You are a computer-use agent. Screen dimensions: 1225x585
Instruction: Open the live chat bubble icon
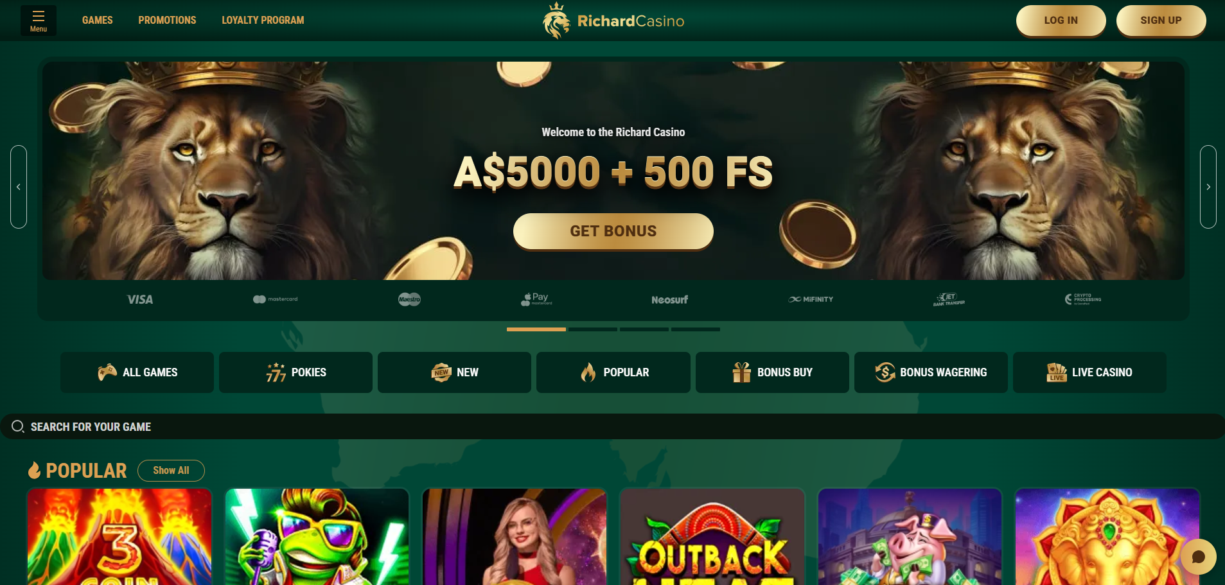[x=1198, y=557]
